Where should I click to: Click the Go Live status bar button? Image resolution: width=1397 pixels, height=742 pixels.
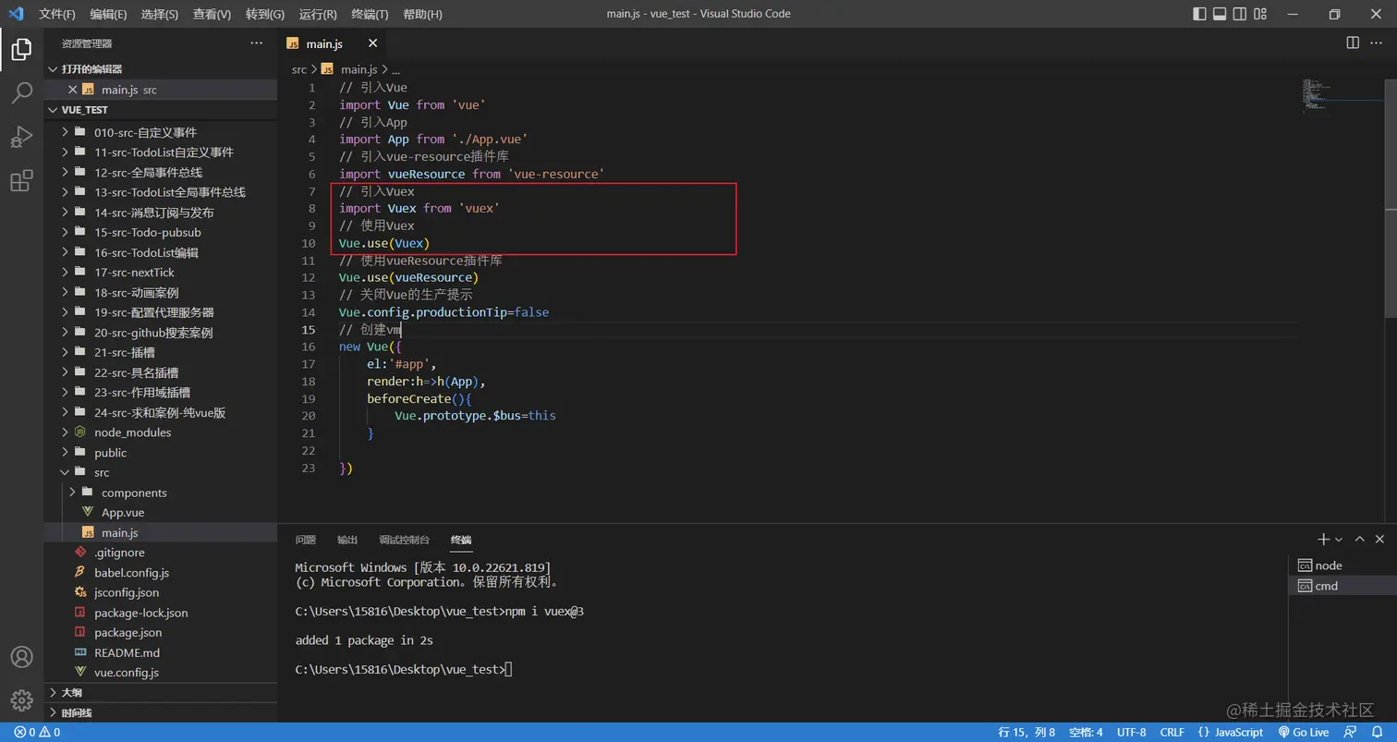[x=1303, y=732]
